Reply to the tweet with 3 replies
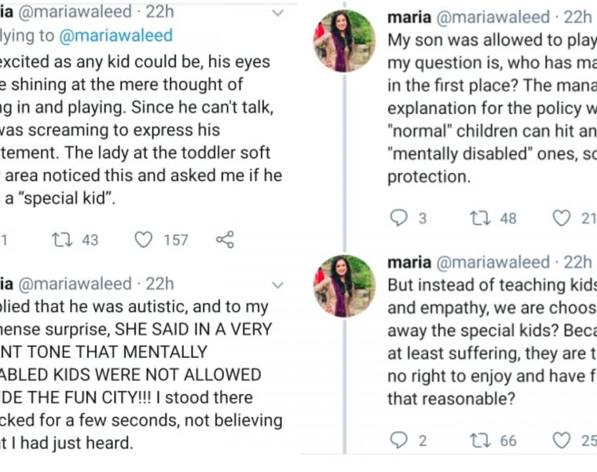Image resolution: width=597 pixels, height=472 pixels. (399, 218)
